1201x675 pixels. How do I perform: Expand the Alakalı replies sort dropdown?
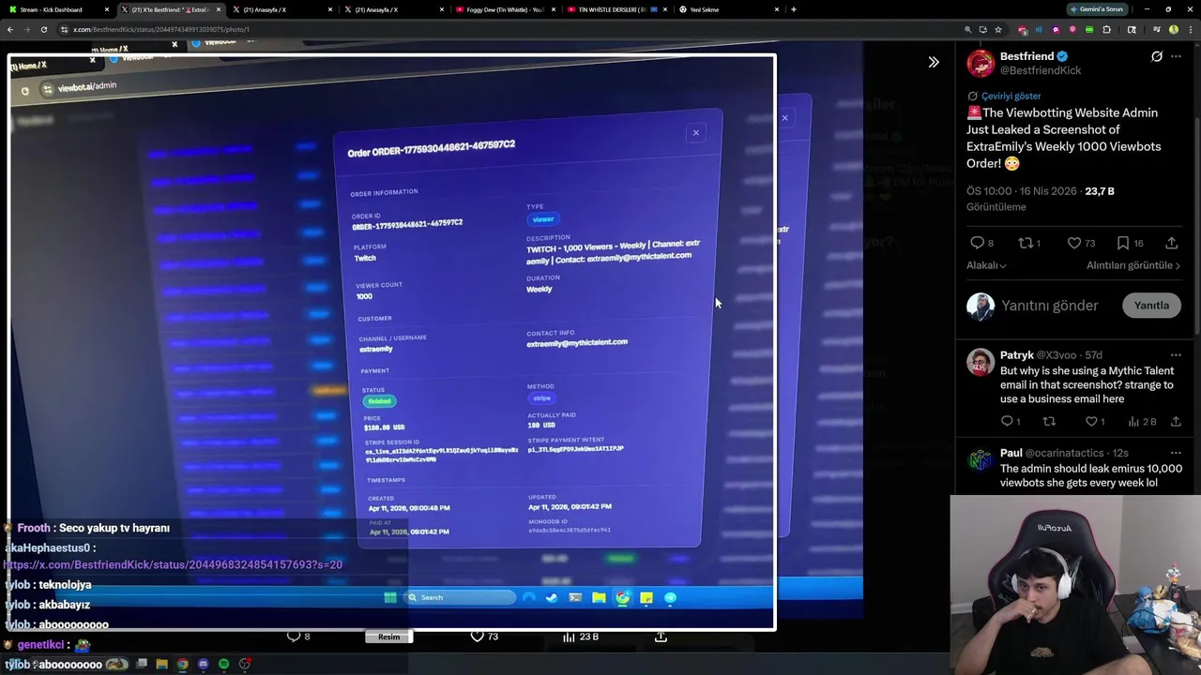click(986, 265)
